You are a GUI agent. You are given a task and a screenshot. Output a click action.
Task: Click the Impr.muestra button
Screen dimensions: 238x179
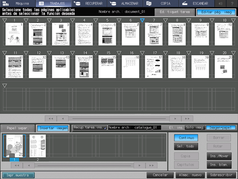[x=18, y=175]
